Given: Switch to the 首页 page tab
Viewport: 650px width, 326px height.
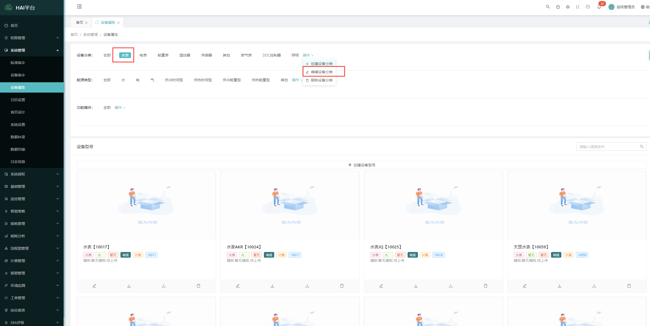Looking at the screenshot, I should (80, 22).
